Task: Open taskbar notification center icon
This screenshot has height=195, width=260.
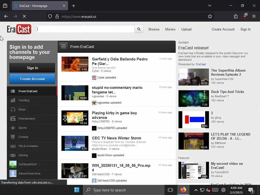Action: (251, 190)
